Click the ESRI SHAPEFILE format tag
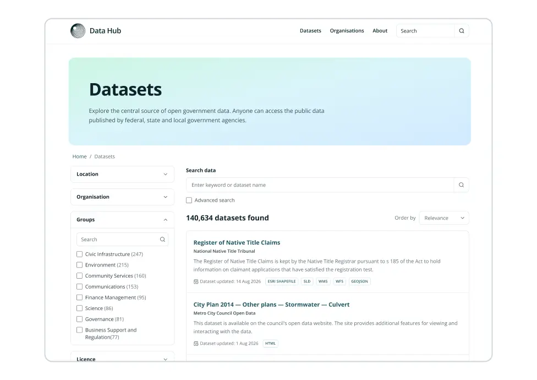 coord(282,281)
